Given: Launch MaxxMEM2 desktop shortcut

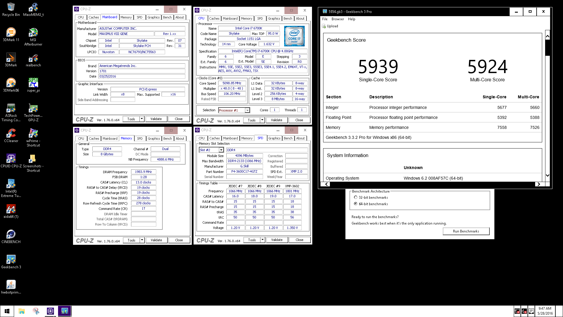Looking at the screenshot, I should coord(33,9).
